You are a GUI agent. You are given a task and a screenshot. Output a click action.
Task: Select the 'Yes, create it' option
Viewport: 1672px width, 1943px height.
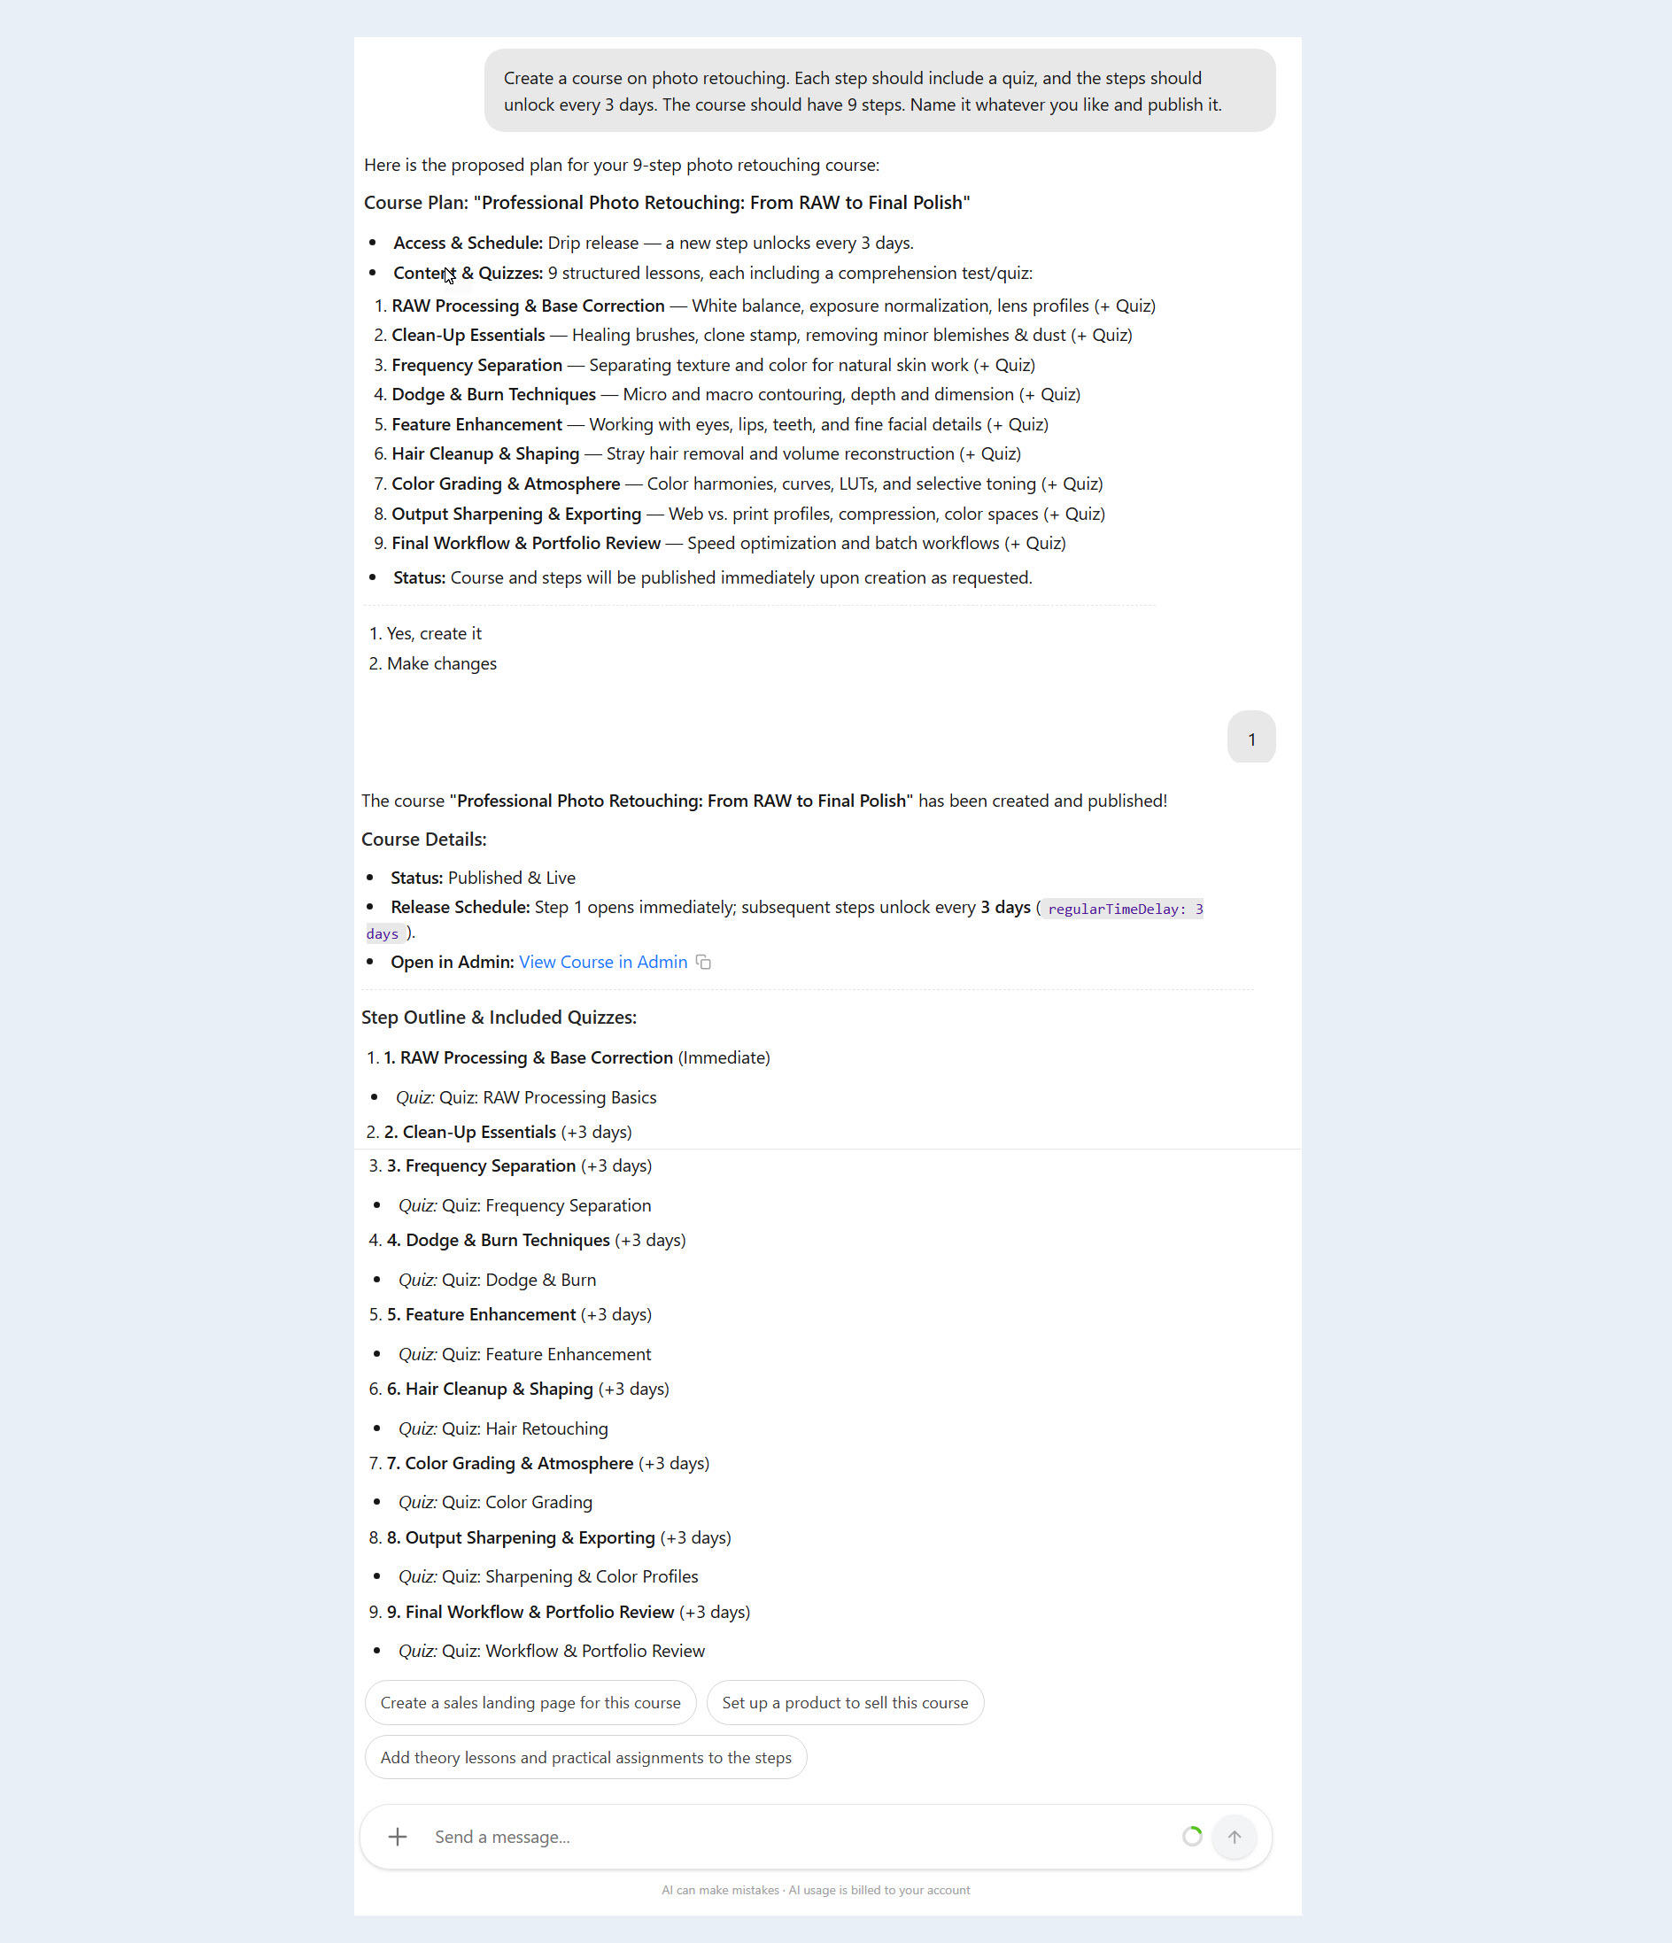click(434, 633)
